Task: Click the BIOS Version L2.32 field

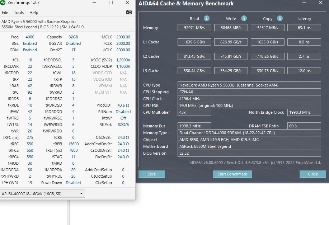Action: [x=249, y=153]
